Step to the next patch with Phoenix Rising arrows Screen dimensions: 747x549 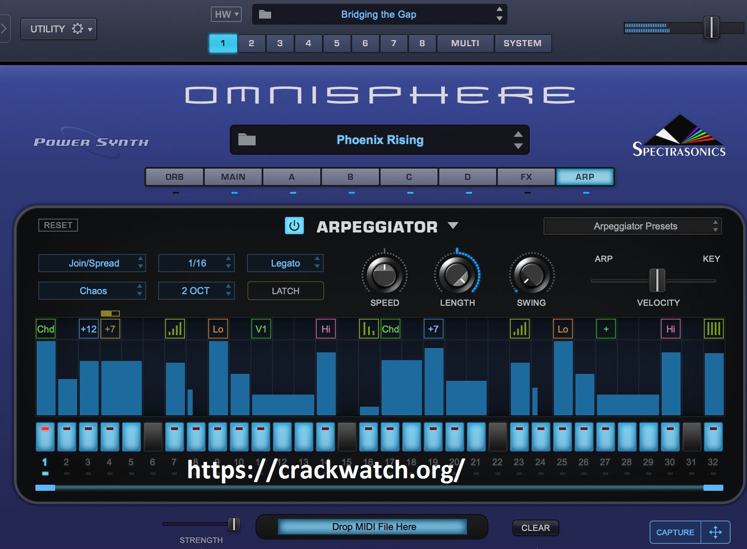519,146
